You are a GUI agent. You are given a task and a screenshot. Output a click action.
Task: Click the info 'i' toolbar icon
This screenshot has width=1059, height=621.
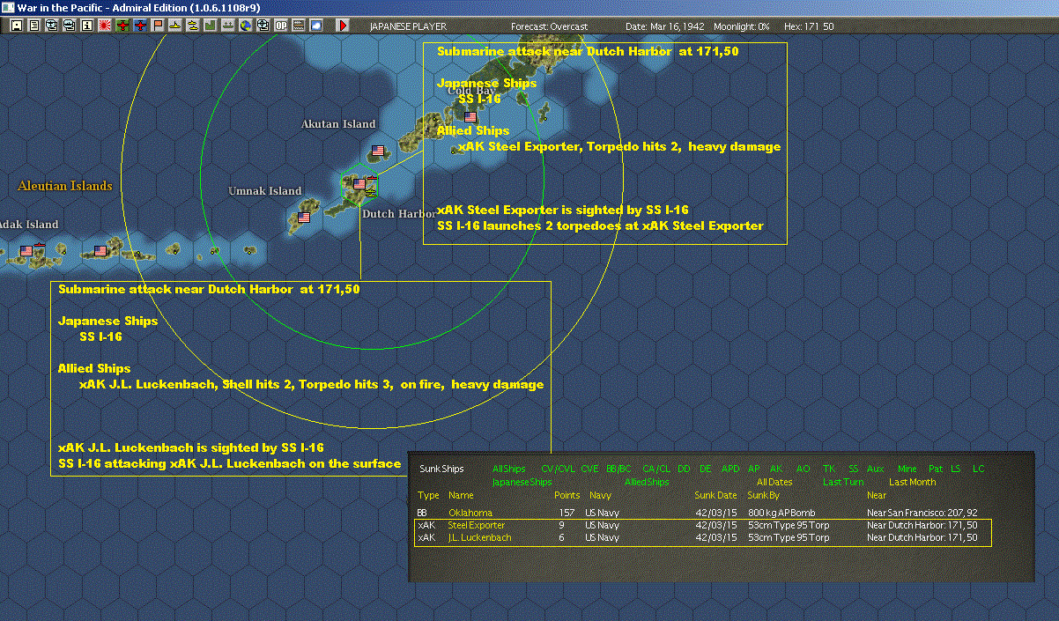86,26
